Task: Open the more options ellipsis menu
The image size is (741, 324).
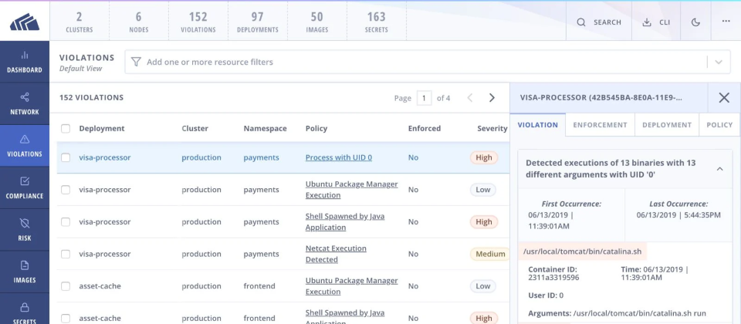Action: coord(726,22)
